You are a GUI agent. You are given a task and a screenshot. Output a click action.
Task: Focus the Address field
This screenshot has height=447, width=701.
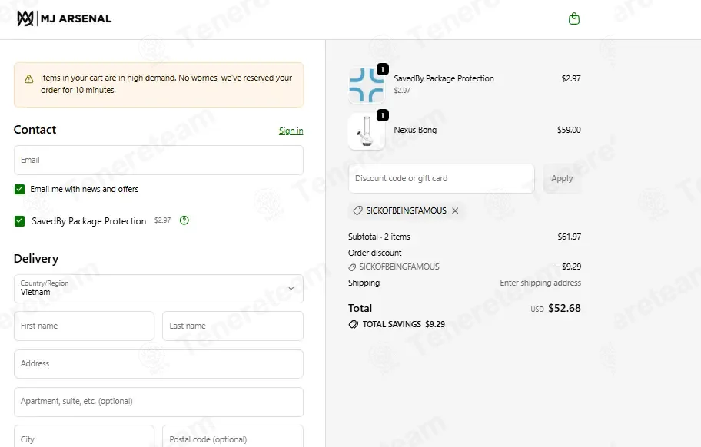[158, 363]
